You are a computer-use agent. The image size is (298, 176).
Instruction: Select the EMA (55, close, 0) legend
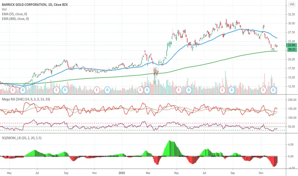click(x=14, y=14)
